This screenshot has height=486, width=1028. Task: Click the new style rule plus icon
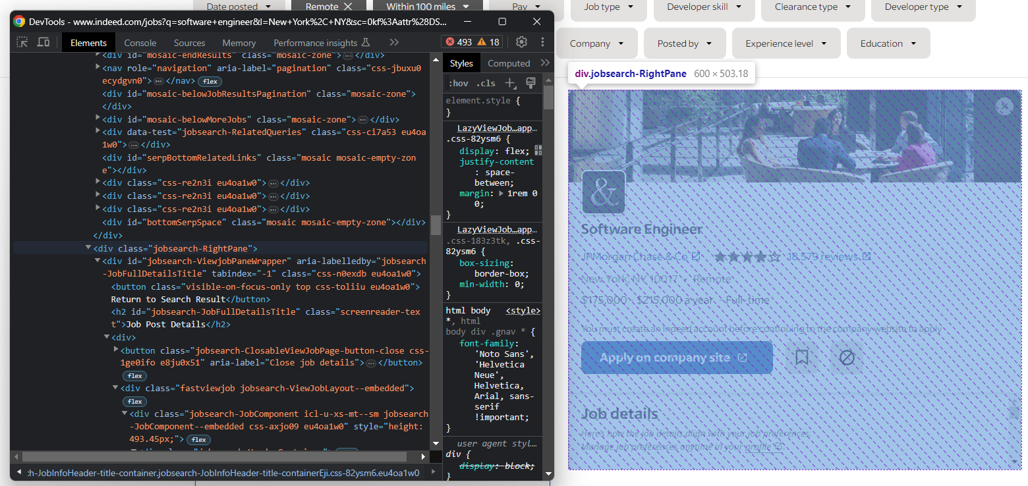tap(511, 83)
